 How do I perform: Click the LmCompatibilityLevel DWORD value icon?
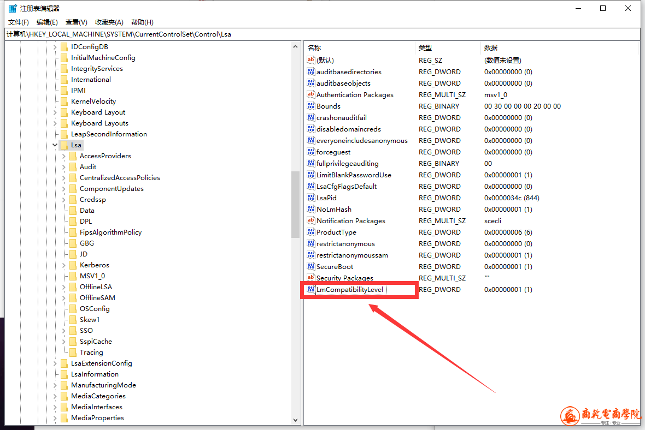[x=311, y=290]
